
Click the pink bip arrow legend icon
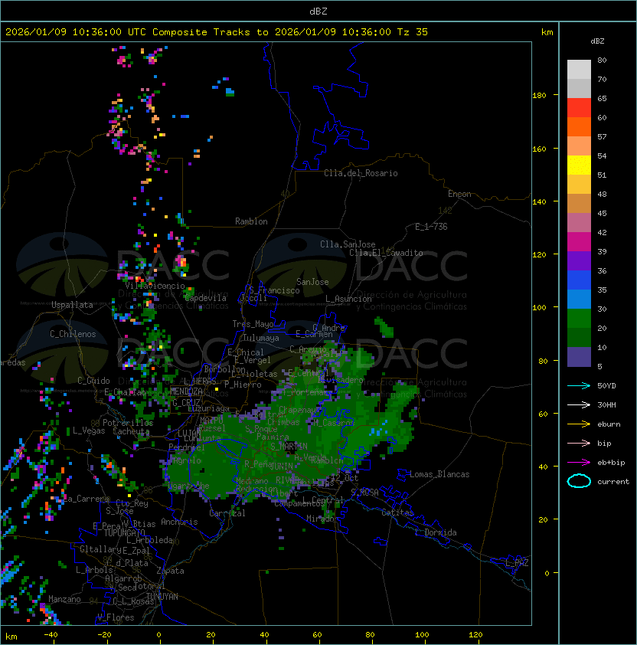coord(579,443)
